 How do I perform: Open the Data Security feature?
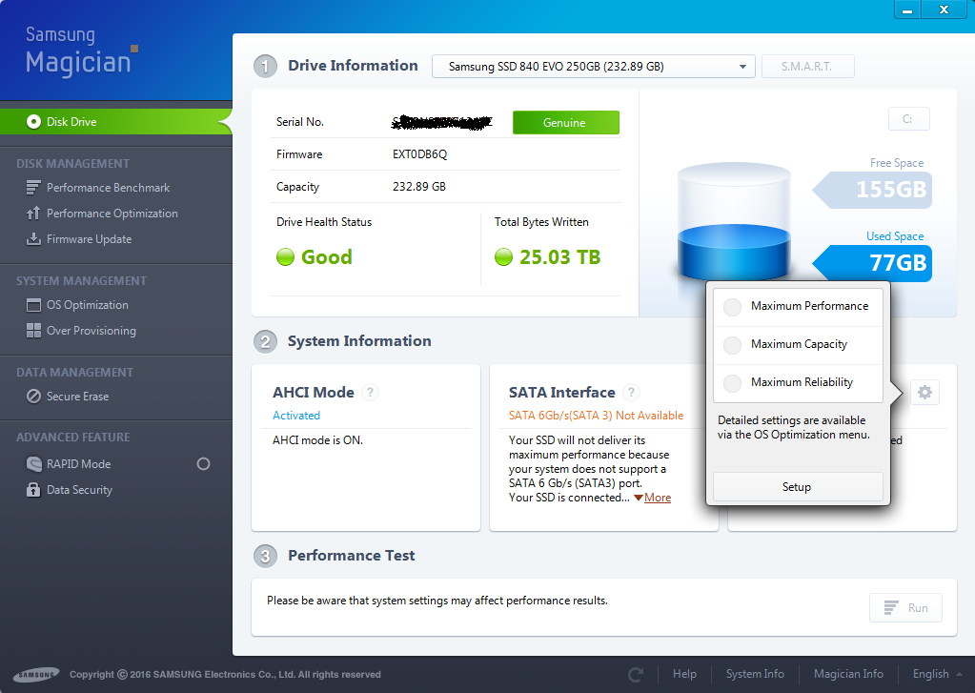tap(80, 490)
